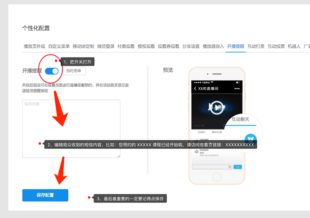Click the three-dots more icon in the phone preview
310x218 pixels.
[x=237, y=88]
